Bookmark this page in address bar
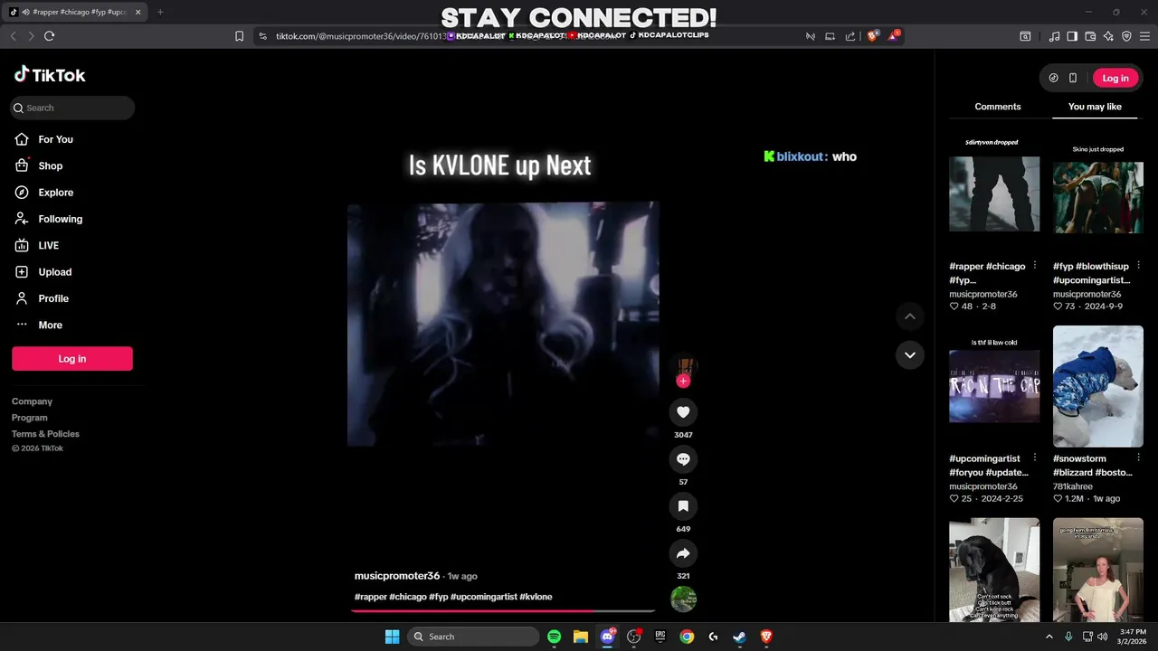The image size is (1158, 651). [x=239, y=36]
